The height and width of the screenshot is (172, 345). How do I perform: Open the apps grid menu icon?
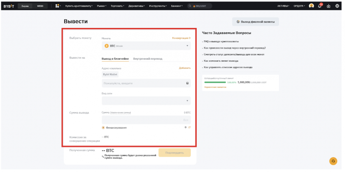point(57,6)
